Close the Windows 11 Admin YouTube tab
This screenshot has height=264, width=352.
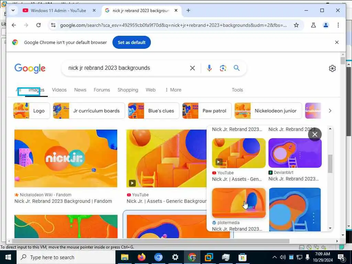(x=94, y=11)
